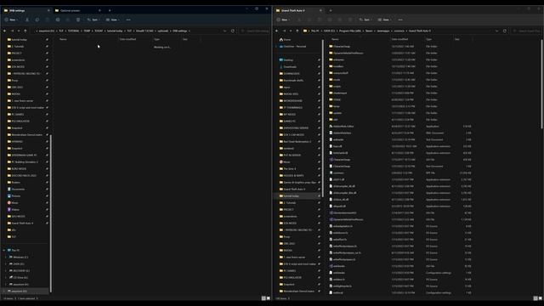Open Pictures in the left window's sidebar

(x=14, y=196)
